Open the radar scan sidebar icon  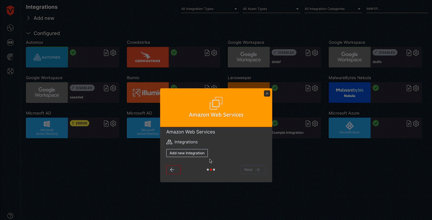click(x=10, y=57)
